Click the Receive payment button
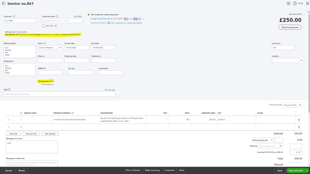 [290, 27]
